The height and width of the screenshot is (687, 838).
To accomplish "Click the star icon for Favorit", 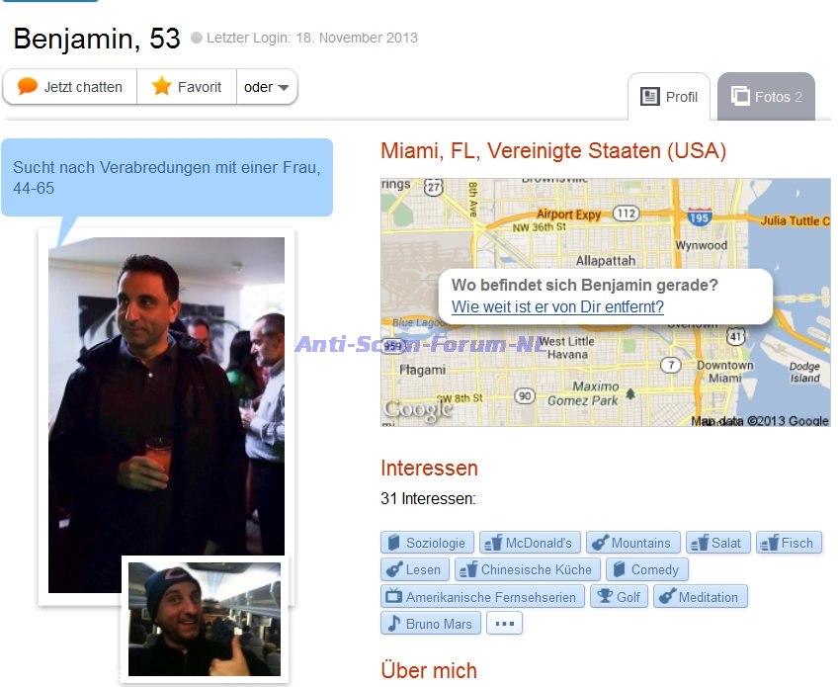I will [161, 86].
